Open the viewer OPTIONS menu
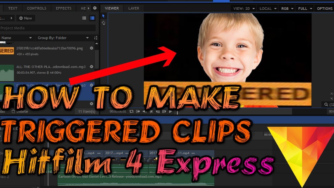The width and height of the screenshot is (334, 188). [x=324, y=8]
